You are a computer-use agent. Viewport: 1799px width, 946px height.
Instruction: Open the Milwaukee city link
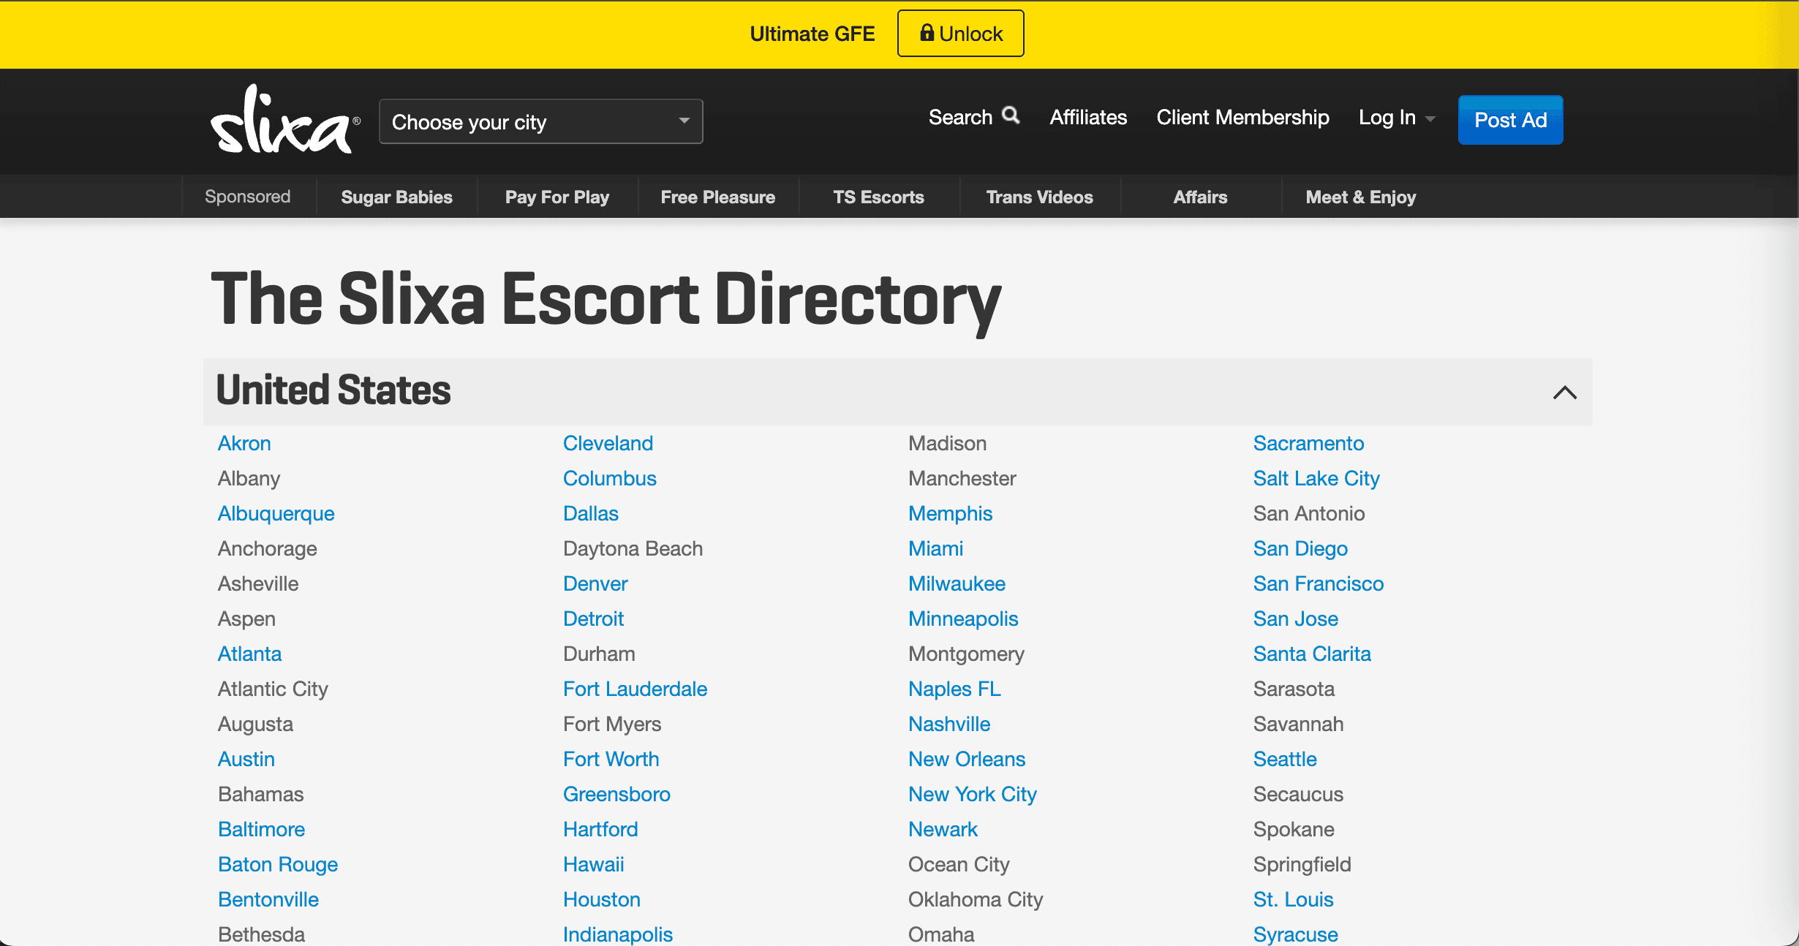click(x=957, y=583)
